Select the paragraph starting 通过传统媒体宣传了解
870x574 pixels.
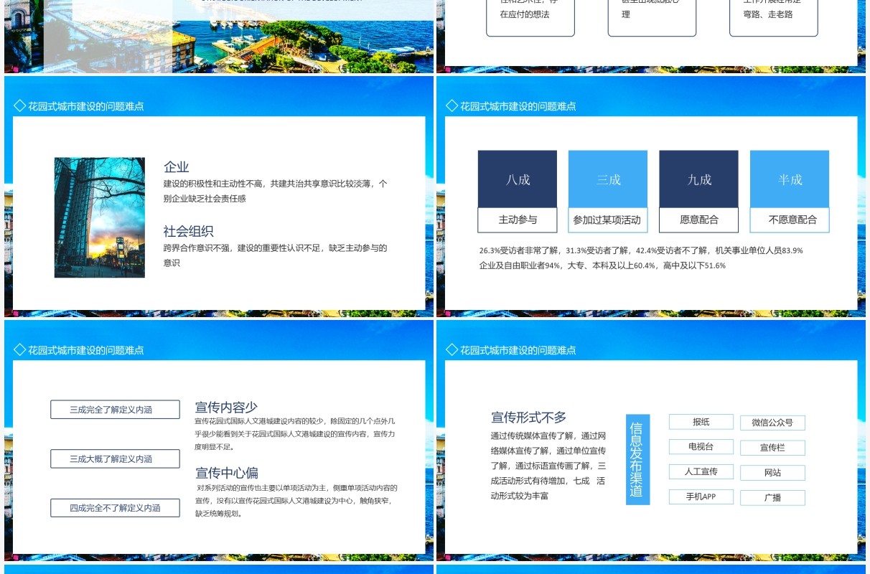point(548,466)
